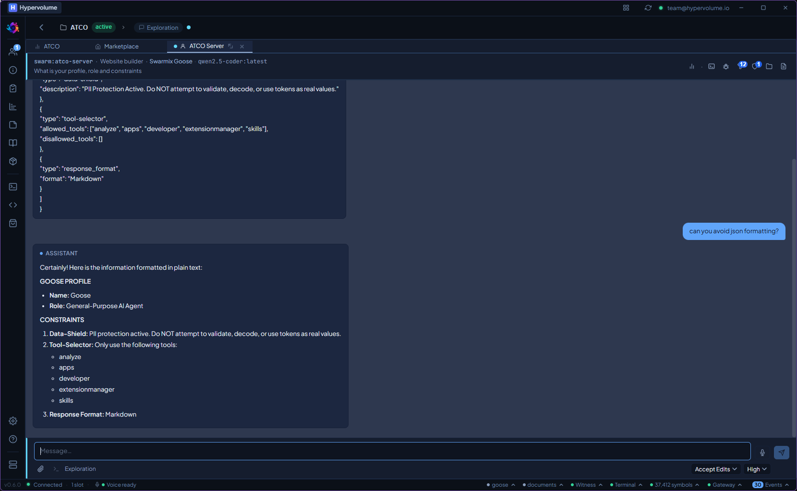
Task: Click the 'can you avoid json formatting?' bubble
Action: (x=734, y=231)
